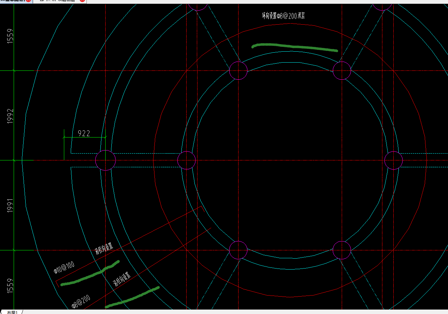Image resolution: width=448 pixels, height=314 pixels.
Task: Switch to the 布局1 layout tab
Action: click(x=12, y=312)
